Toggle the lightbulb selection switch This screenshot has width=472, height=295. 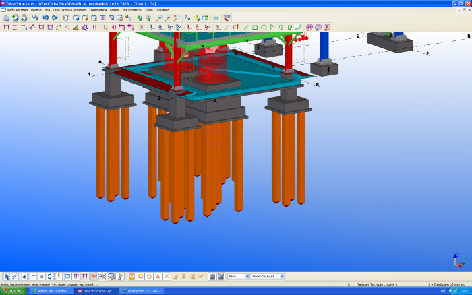click(120, 276)
